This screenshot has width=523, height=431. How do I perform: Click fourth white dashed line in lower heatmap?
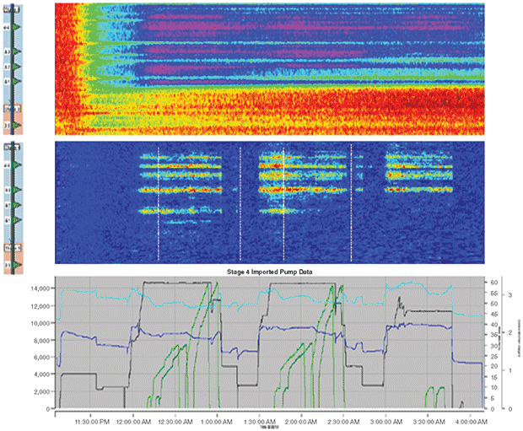(351, 202)
